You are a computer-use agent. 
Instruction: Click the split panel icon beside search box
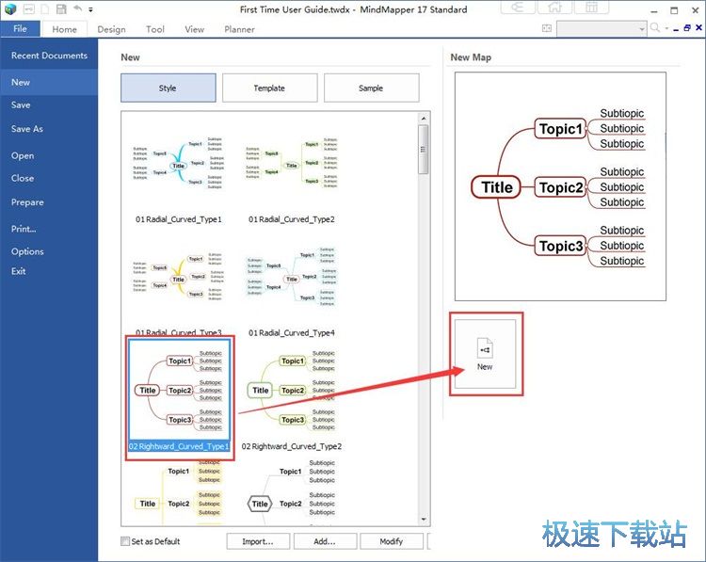(547, 28)
